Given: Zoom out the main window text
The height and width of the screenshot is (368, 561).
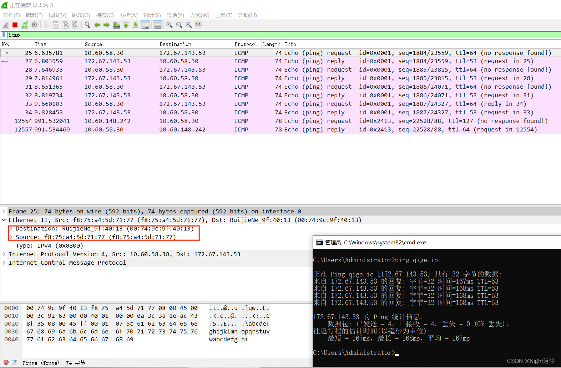Looking at the screenshot, I should click(x=179, y=25).
